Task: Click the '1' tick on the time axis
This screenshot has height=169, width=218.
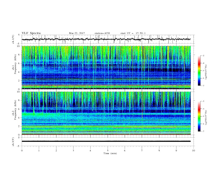Action: click(39, 150)
